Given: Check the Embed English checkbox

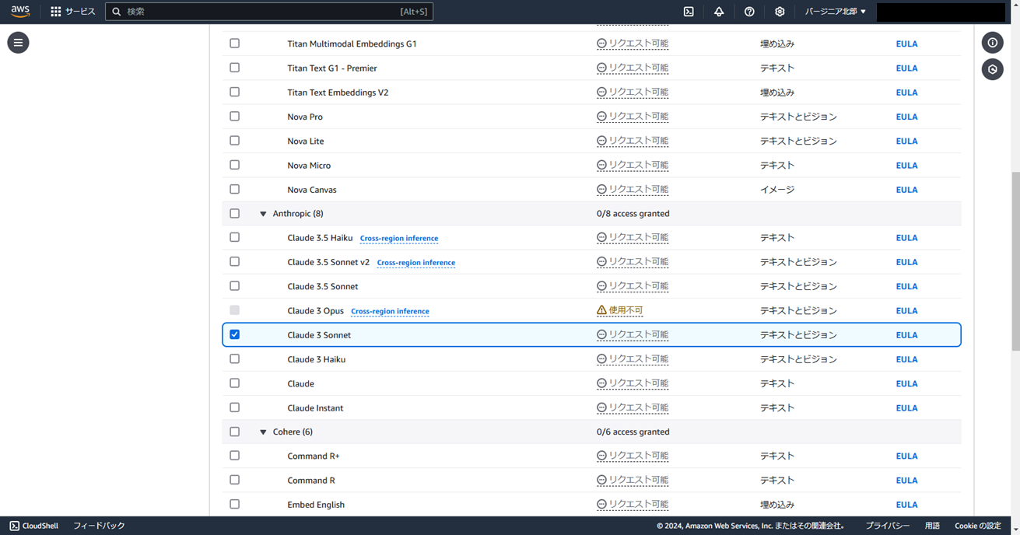Looking at the screenshot, I should tap(234, 504).
